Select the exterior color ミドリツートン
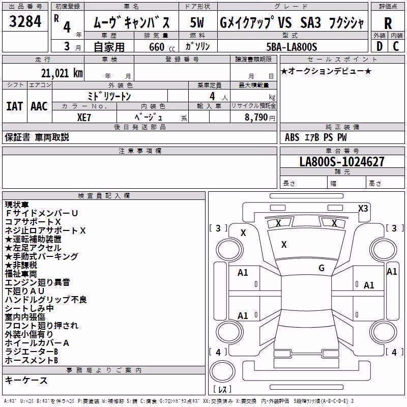The height and width of the screenshot is (407, 407). click(x=109, y=96)
